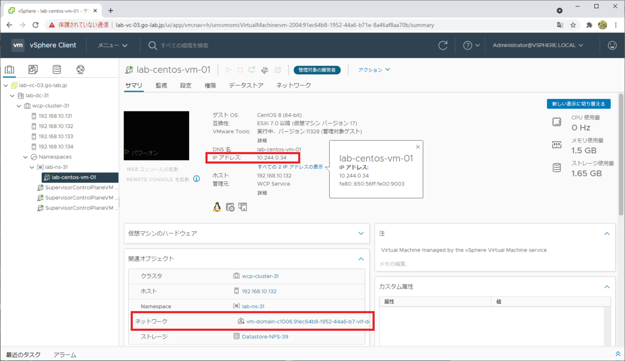Click the launch console monitor icon
Image resolution: width=625 pixels, height=361 pixels.
coord(252,70)
